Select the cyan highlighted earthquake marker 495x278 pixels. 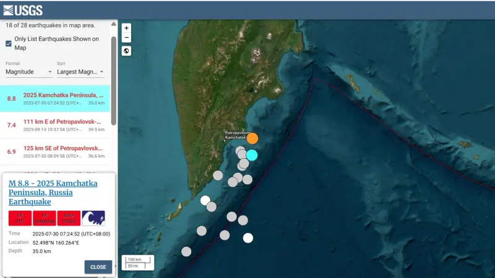coord(252,155)
